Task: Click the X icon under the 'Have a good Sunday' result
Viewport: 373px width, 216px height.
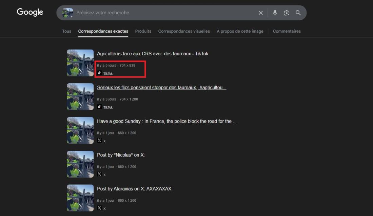Action: pyautogui.click(x=99, y=140)
